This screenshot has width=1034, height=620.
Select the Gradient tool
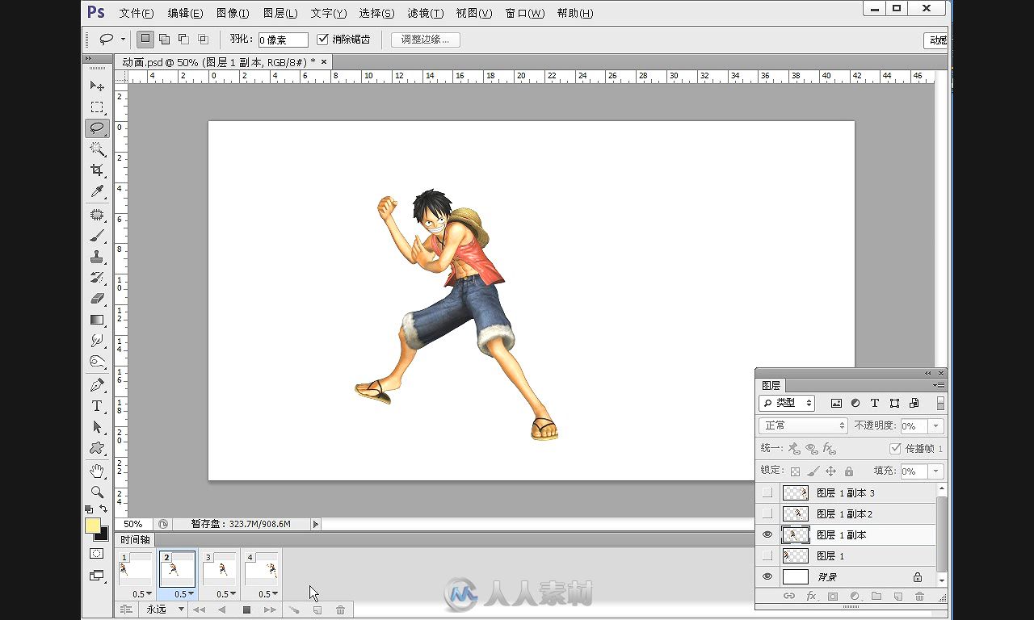click(97, 320)
